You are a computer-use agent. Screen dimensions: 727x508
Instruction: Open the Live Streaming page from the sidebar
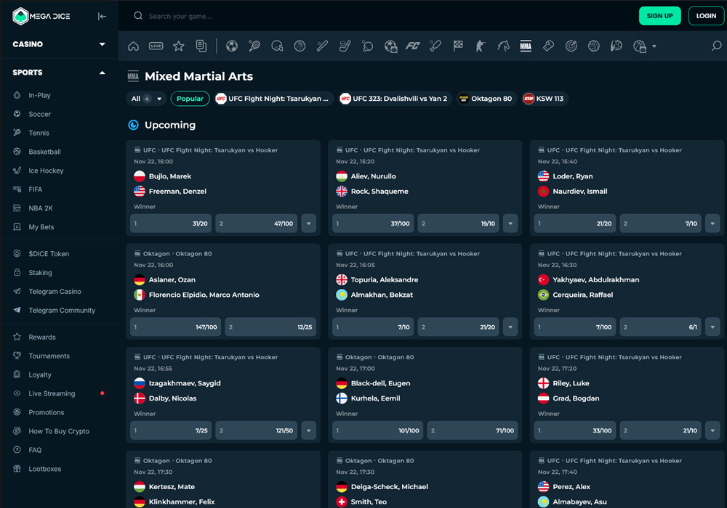pyautogui.click(x=51, y=393)
